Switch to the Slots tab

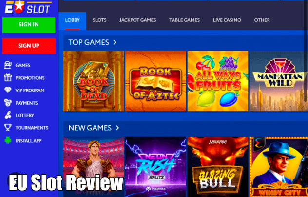(x=99, y=20)
